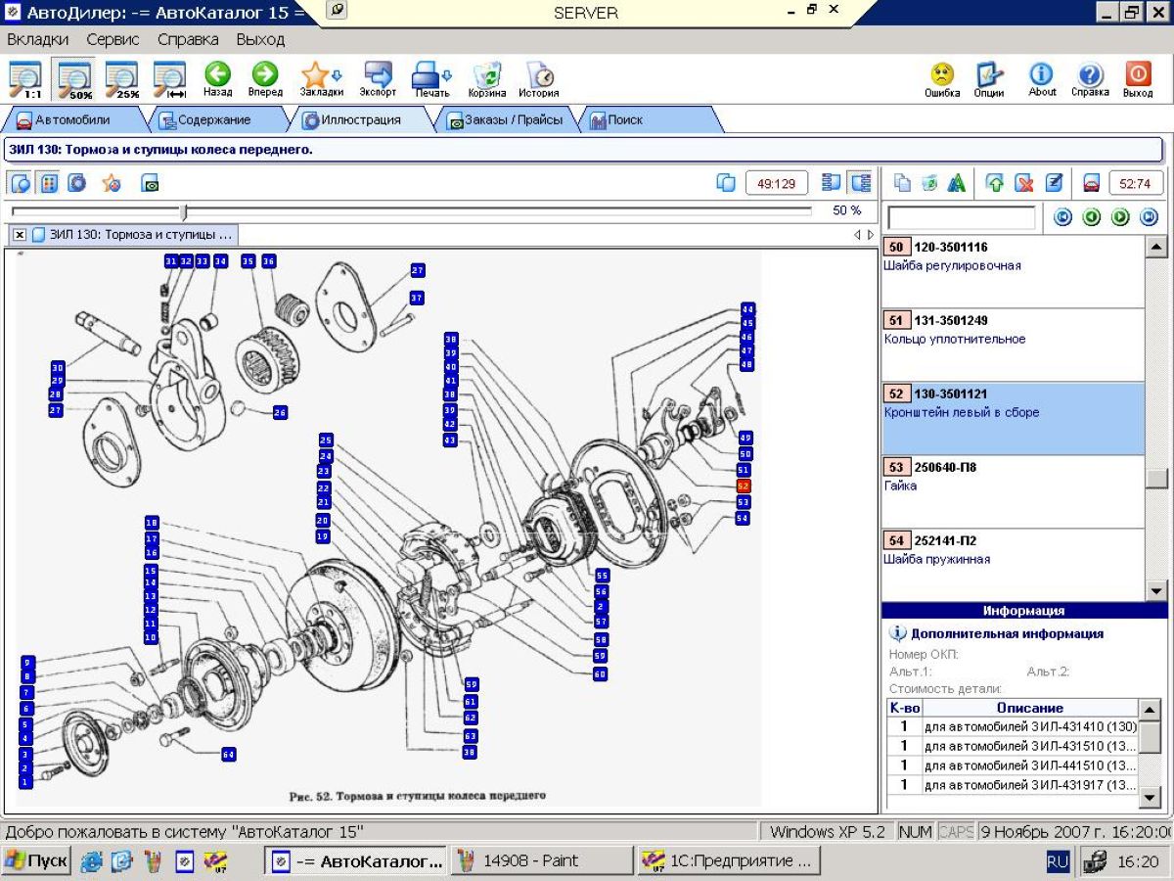Open the Корзина basket
The height and width of the screenshot is (881, 1174).
[x=487, y=79]
